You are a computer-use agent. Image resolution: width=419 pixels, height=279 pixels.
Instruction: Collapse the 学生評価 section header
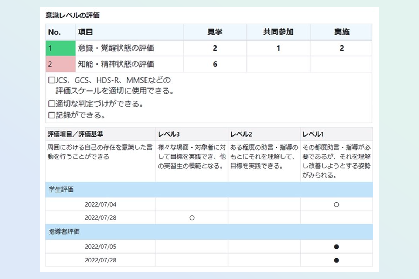(x=61, y=190)
